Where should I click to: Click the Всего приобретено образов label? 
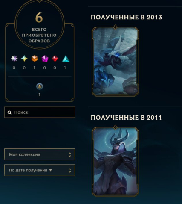pyautogui.click(x=39, y=35)
